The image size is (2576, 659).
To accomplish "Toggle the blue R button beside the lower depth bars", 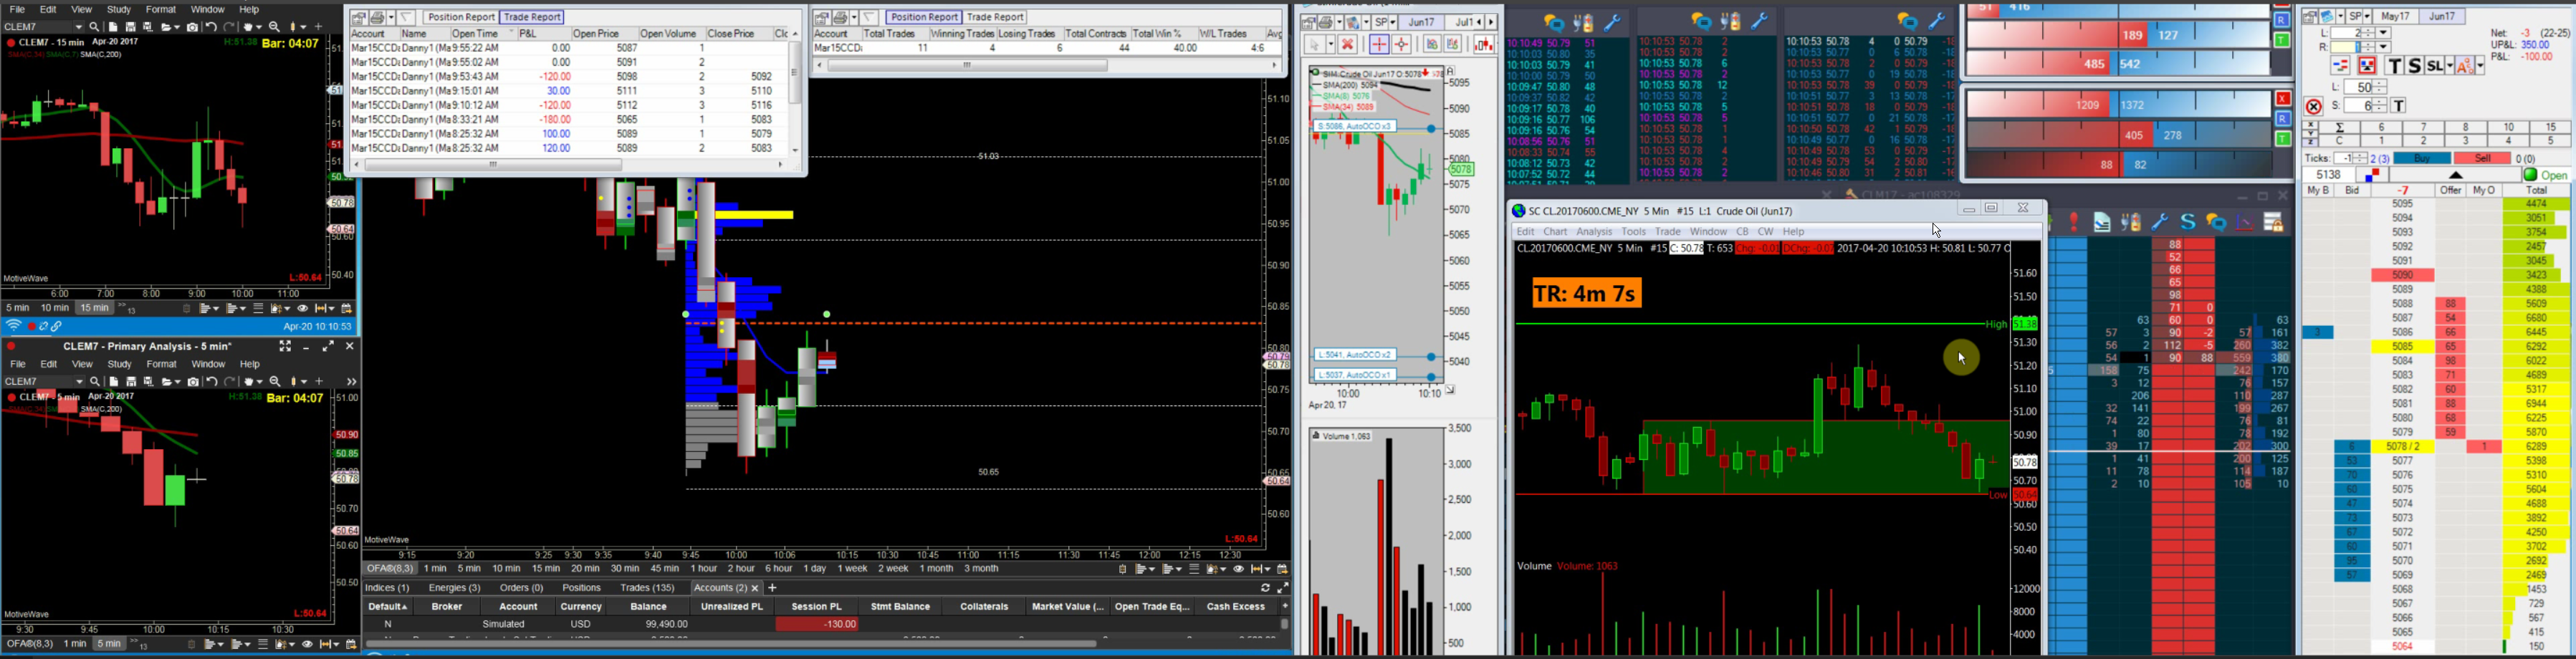I will (x=2283, y=119).
